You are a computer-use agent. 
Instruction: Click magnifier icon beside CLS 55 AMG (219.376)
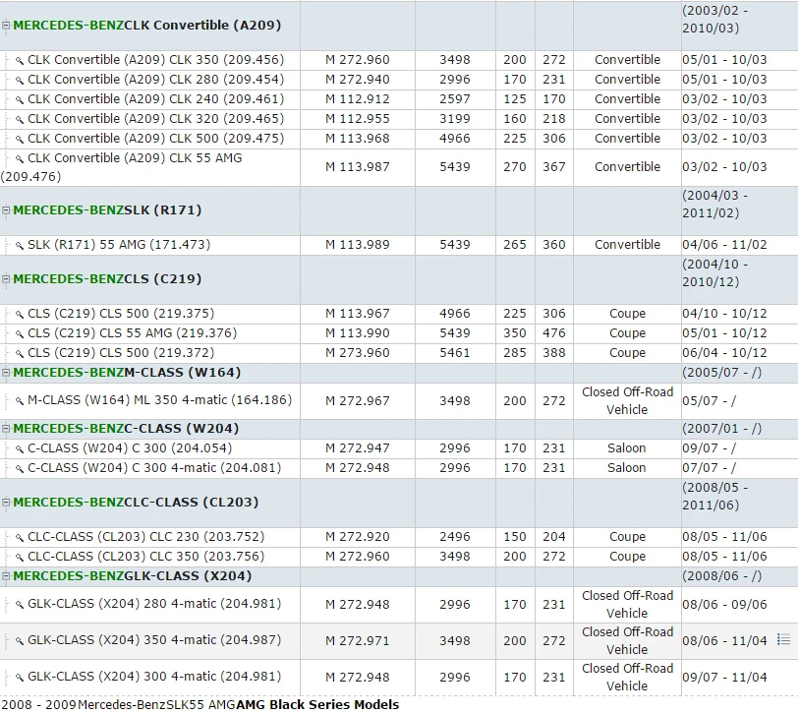[20, 334]
